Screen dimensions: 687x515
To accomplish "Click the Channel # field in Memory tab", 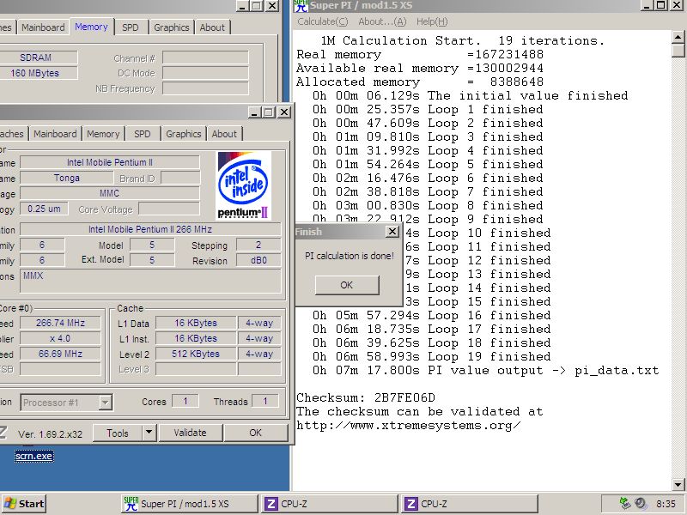I will tap(205, 58).
